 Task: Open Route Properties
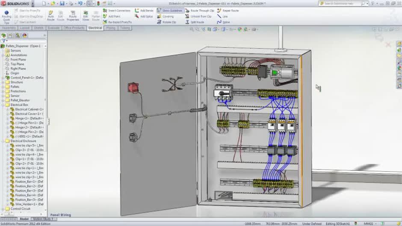point(73,15)
